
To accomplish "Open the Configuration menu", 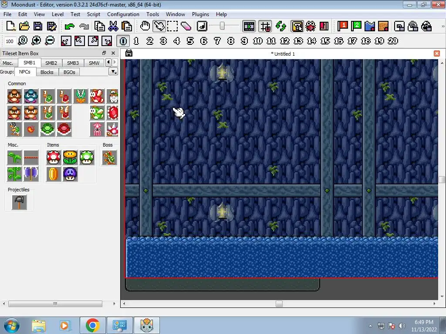I will 123,14.
